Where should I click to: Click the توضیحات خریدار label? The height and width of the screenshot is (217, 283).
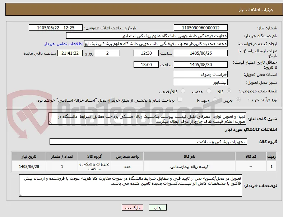[x=260, y=186]
